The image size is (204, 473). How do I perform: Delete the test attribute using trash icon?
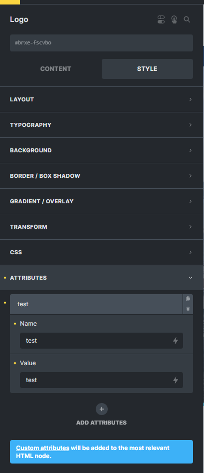188,309
